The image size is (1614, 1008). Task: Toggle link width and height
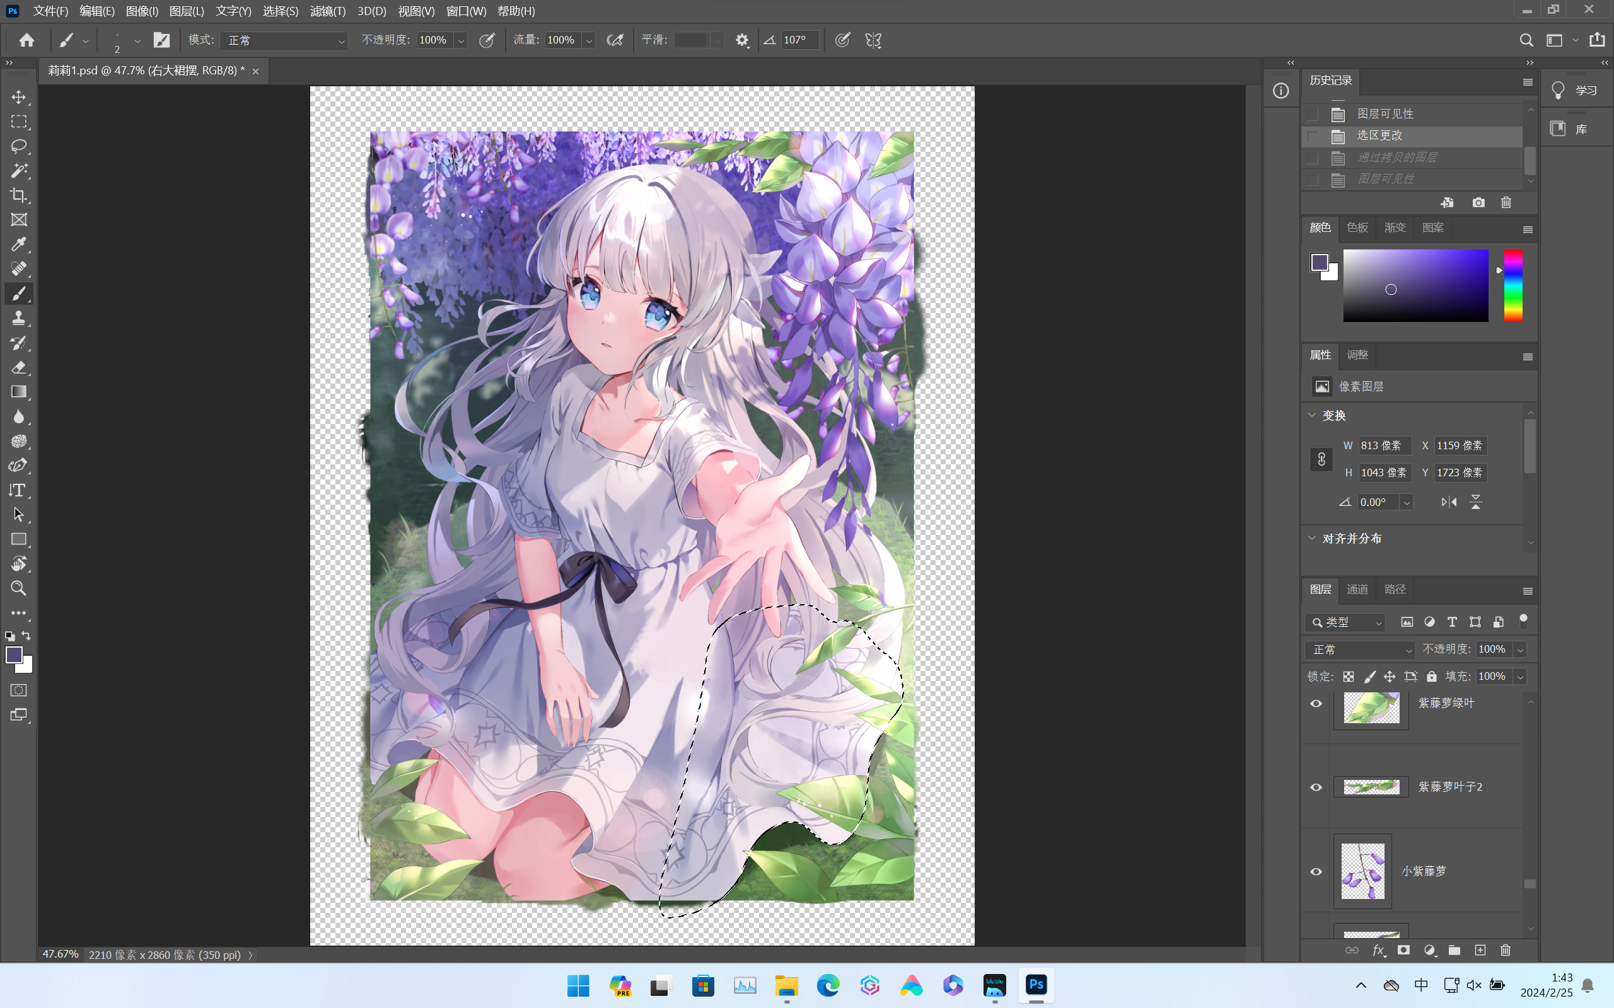[1321, 459]
